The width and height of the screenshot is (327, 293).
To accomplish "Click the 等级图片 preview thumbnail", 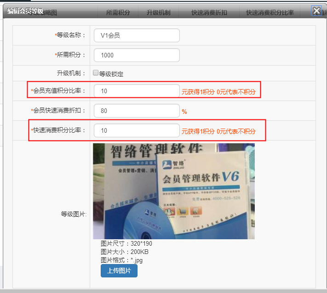I will pyautogui.click(x=174, y=191).
